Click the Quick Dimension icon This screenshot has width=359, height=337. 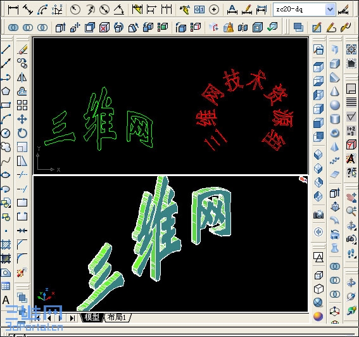click(137, 10)
